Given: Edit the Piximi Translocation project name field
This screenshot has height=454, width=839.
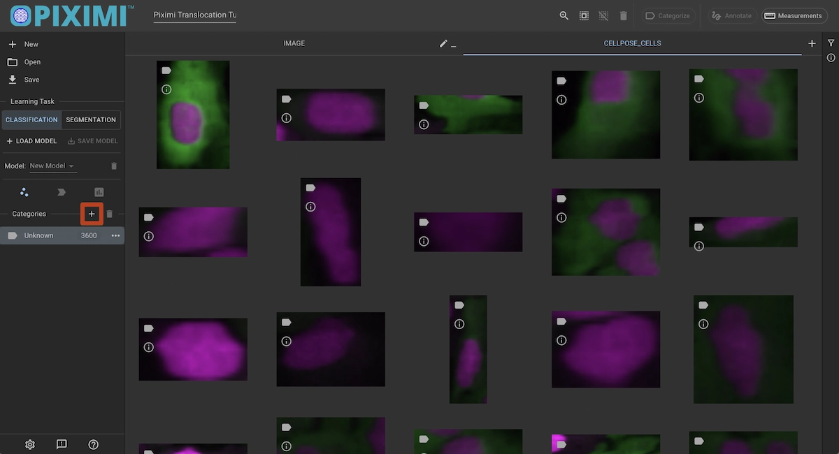Looking at the screenshot, I should click(195, 15).
